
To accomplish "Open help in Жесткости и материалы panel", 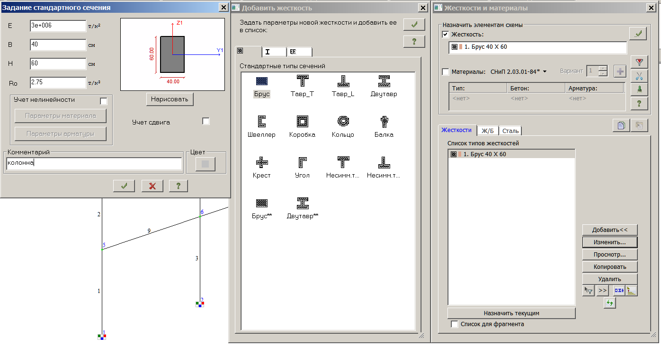I will (x=640, y=104).
